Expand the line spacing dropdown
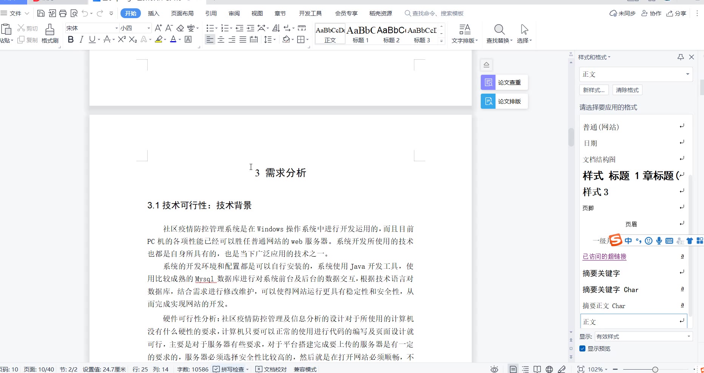 [275, 39]
